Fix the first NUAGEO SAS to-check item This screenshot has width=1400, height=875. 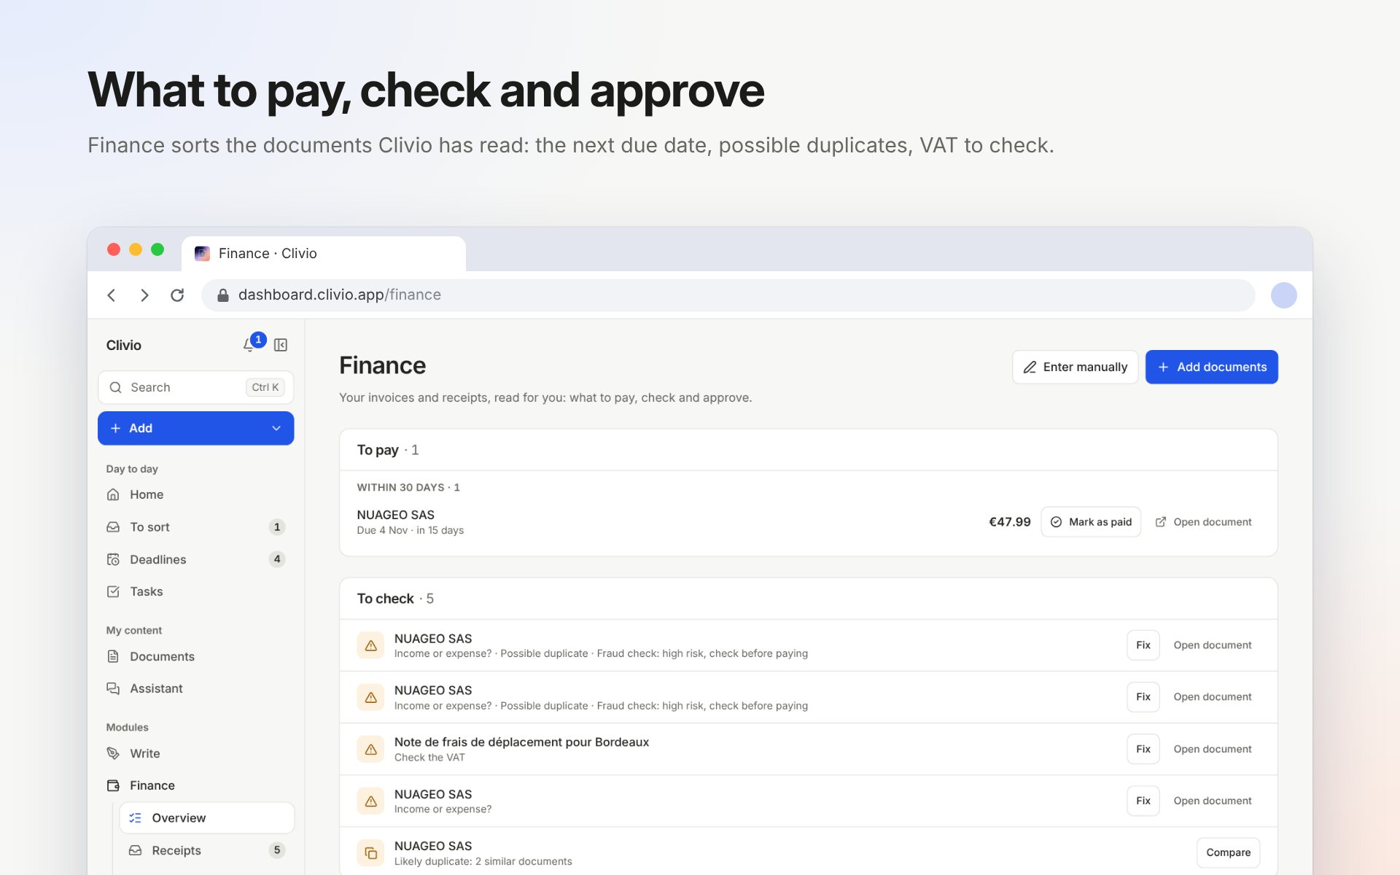pos(1143,645)
